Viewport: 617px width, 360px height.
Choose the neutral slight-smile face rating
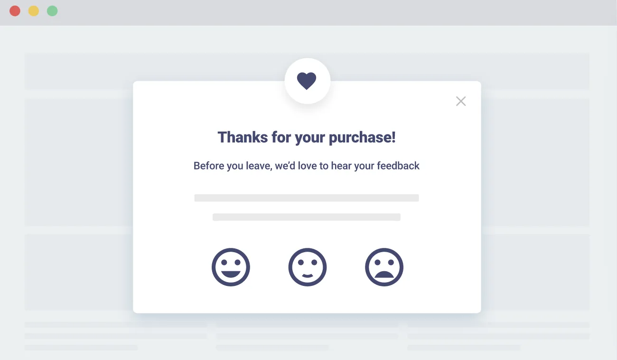[x=308, y=267]
